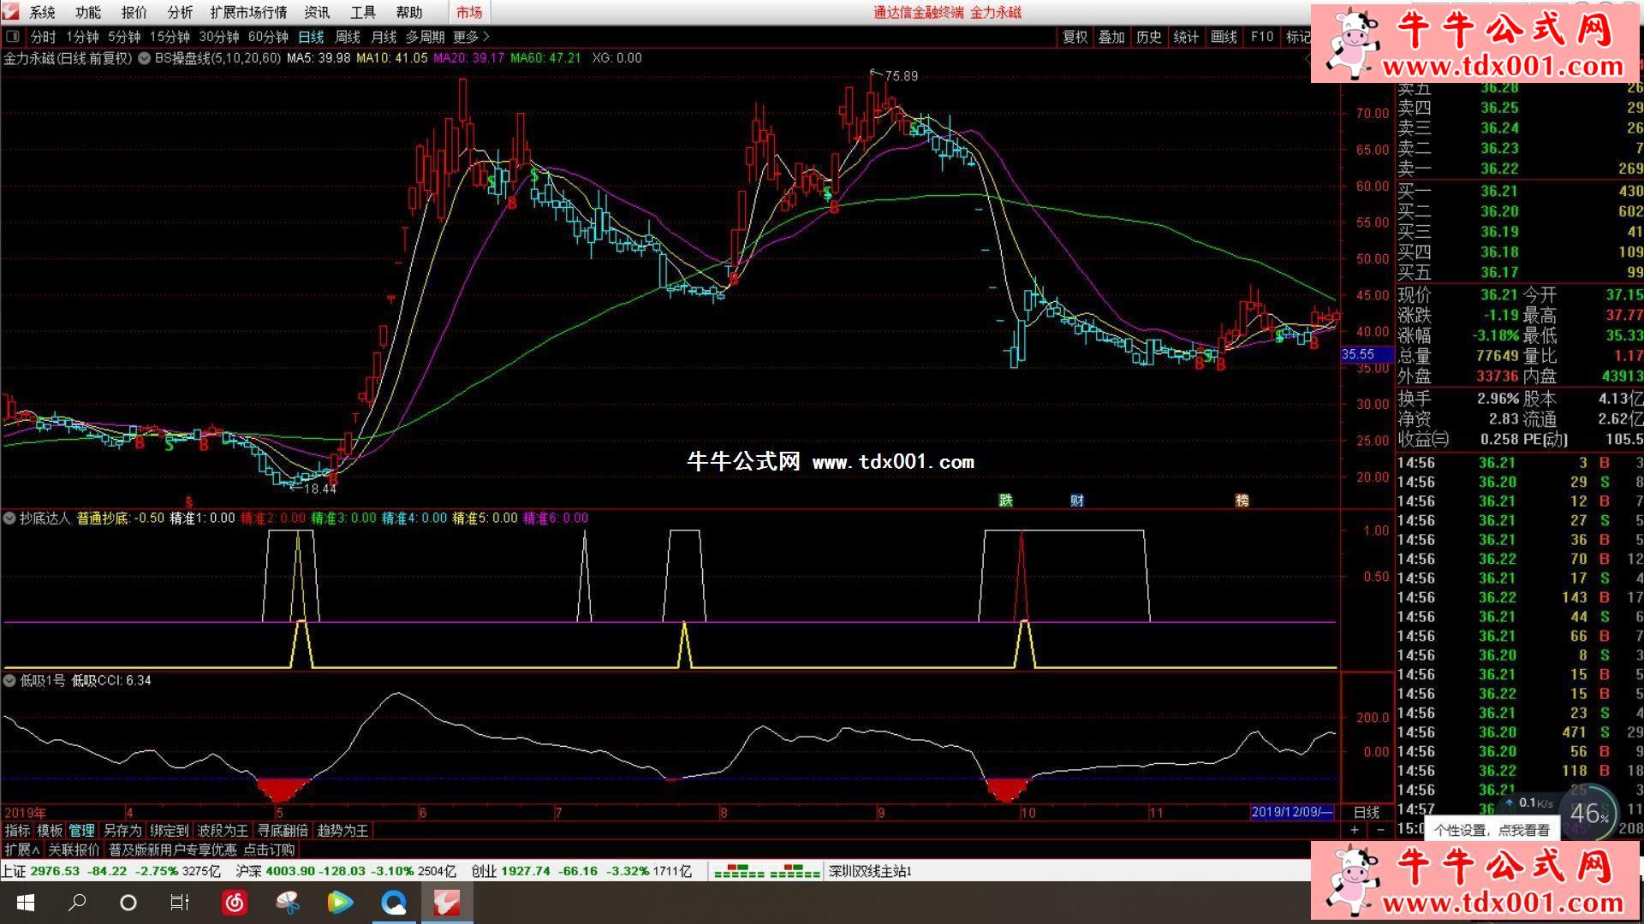
Task: Open the 扩展市场行情 menu
Action: pos(248,12)
